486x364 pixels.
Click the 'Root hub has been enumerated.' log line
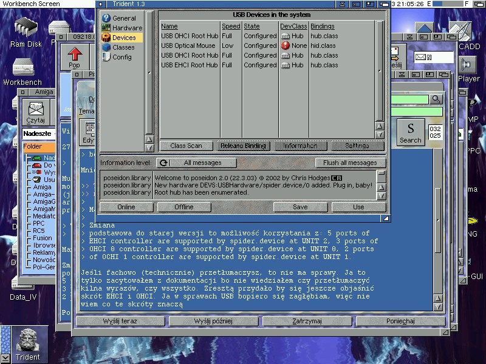(x=202, y=192)
